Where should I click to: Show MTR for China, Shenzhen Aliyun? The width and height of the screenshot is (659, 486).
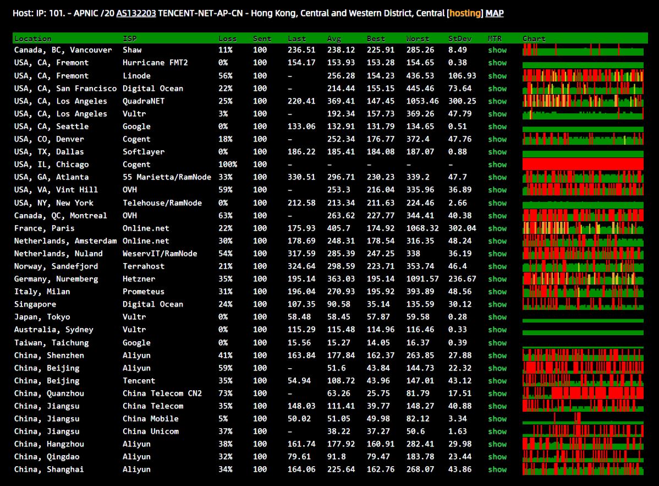point(497,355)
